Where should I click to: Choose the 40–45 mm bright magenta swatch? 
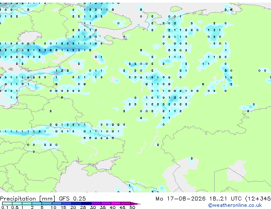[x=116, y=203]
